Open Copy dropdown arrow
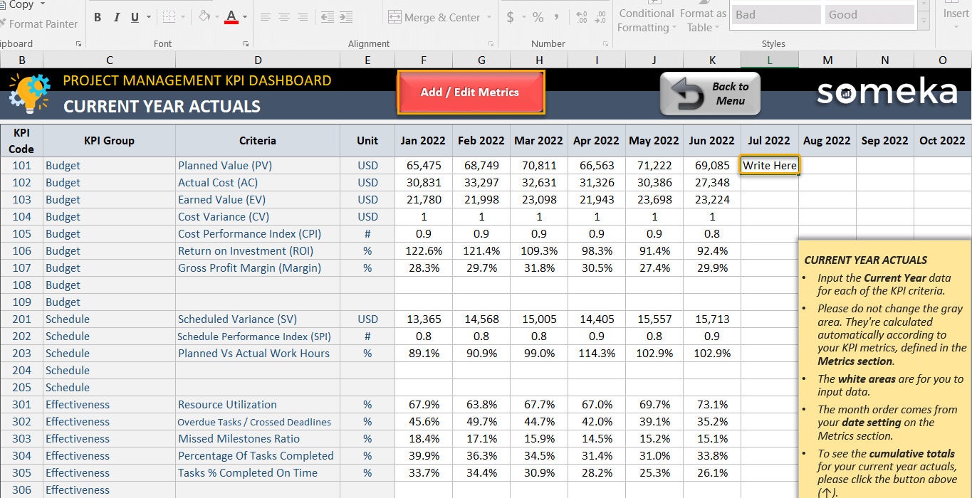This screenshot has width=972, height=498. 43,5
